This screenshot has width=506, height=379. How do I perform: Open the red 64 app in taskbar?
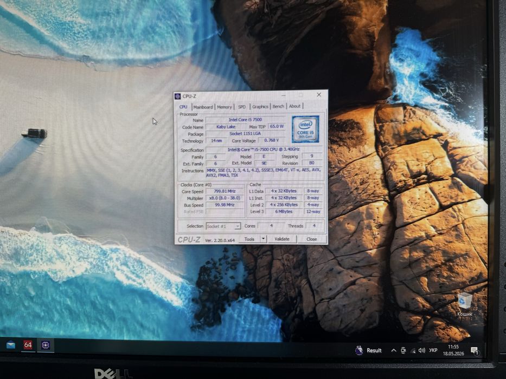click(x=28, y=345)
